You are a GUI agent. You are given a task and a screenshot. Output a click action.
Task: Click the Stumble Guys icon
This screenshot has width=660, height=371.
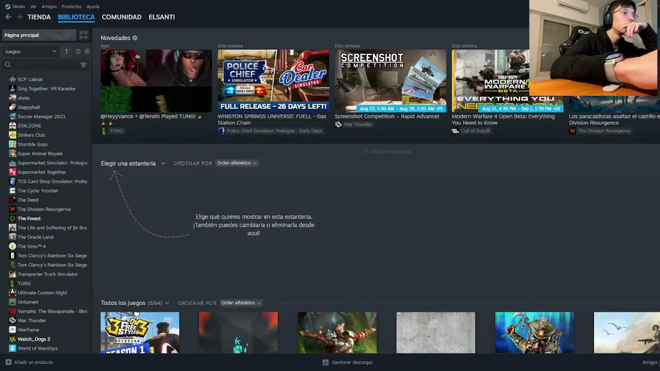12,144
